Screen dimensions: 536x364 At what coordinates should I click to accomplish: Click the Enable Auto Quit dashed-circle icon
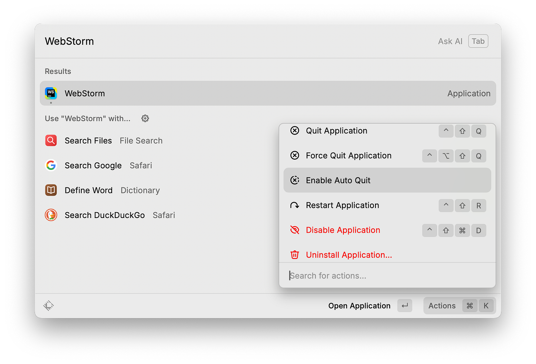click(x=295, y=180)
